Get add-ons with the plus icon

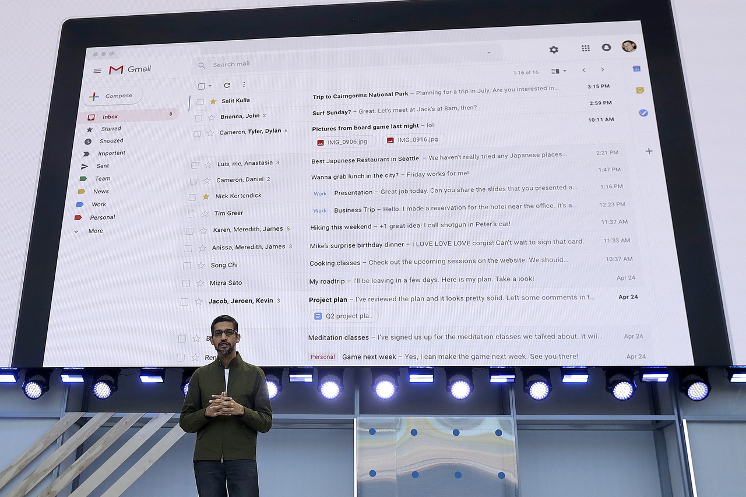pyautogui.click(x=649, y=151)
